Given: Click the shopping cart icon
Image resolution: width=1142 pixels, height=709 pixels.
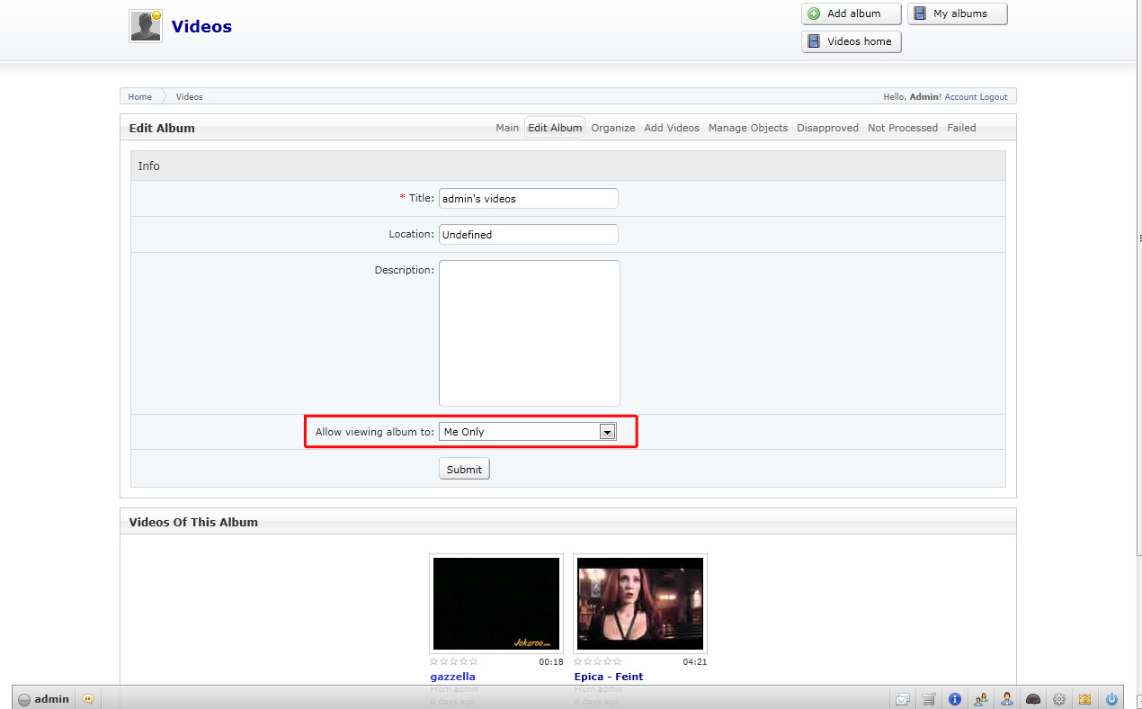Looking at the screenshot, I should (x=929, y=699).
